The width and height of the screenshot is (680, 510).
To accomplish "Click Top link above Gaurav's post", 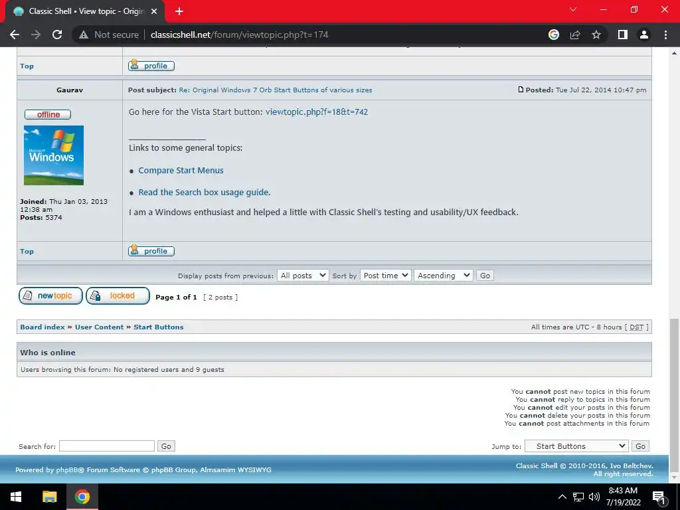I will [27, 66].
